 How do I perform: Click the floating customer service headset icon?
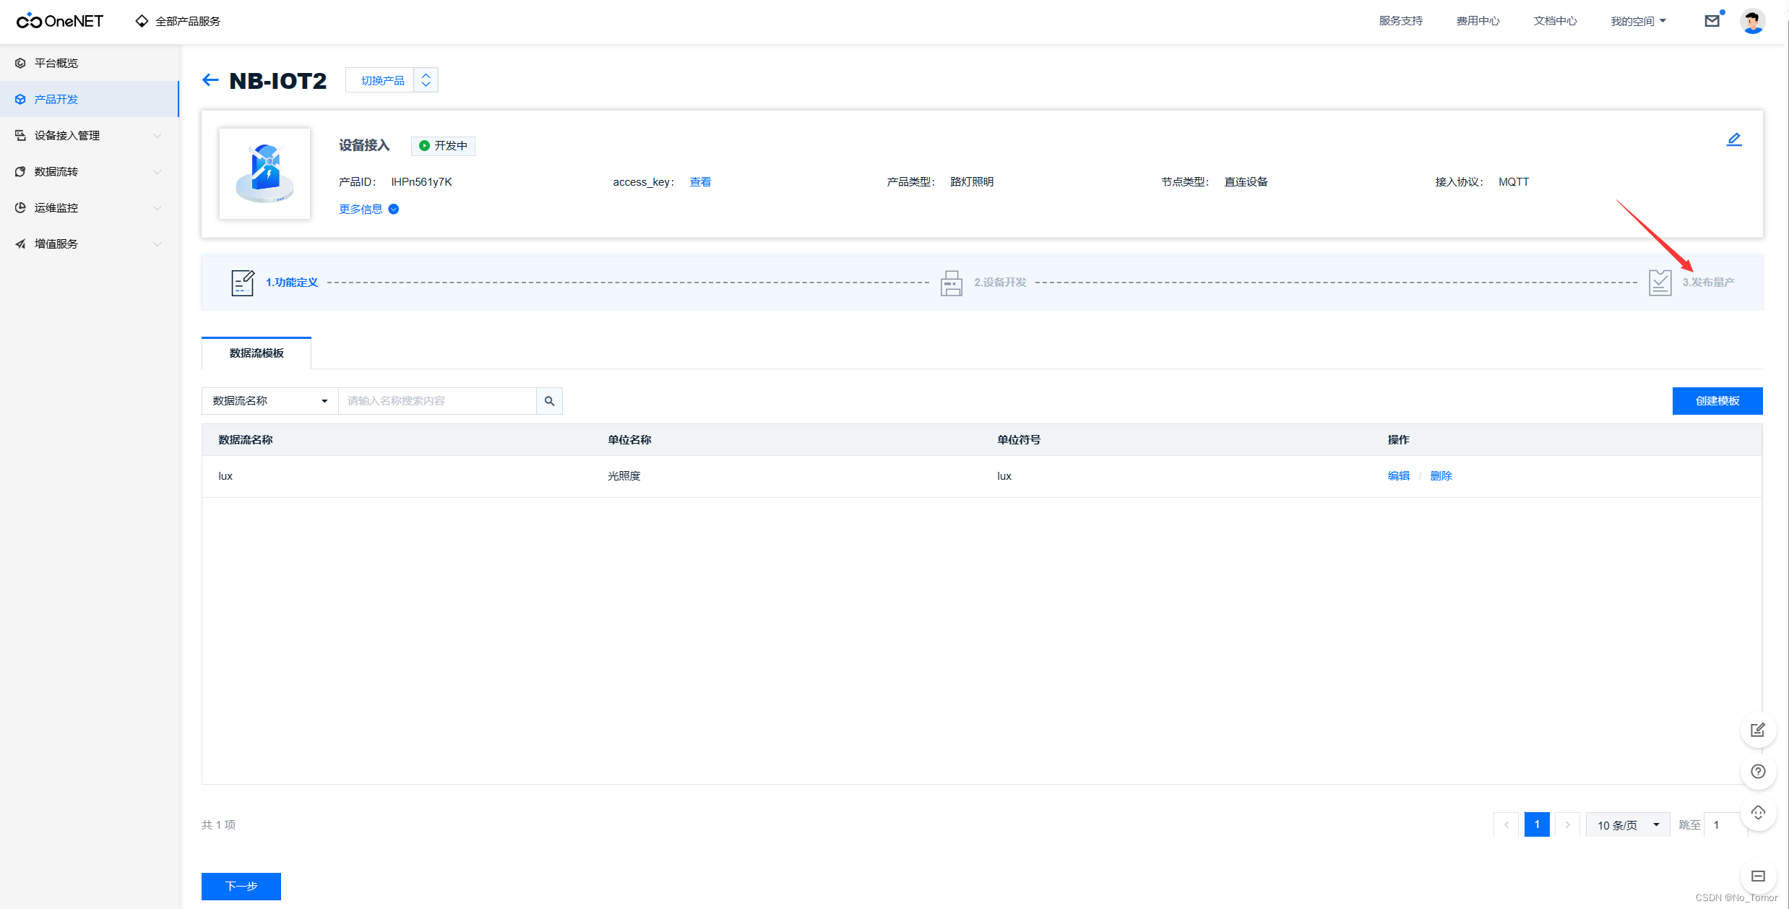click(x=1758, y=813)
